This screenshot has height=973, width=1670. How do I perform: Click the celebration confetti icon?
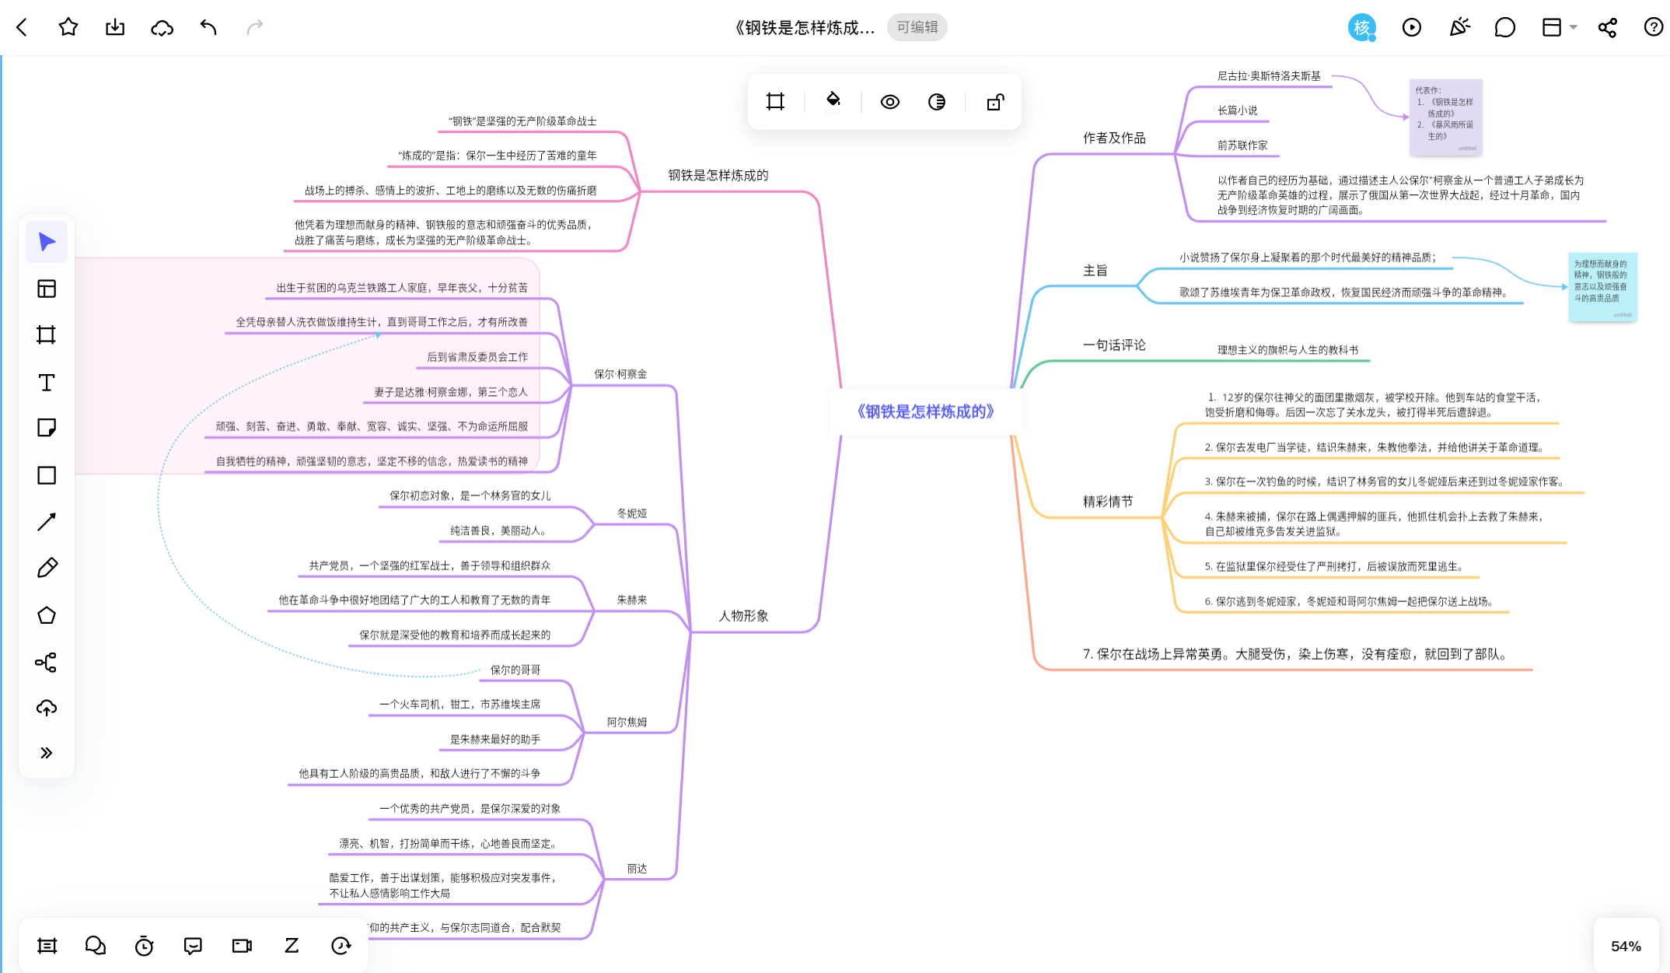1459,27
